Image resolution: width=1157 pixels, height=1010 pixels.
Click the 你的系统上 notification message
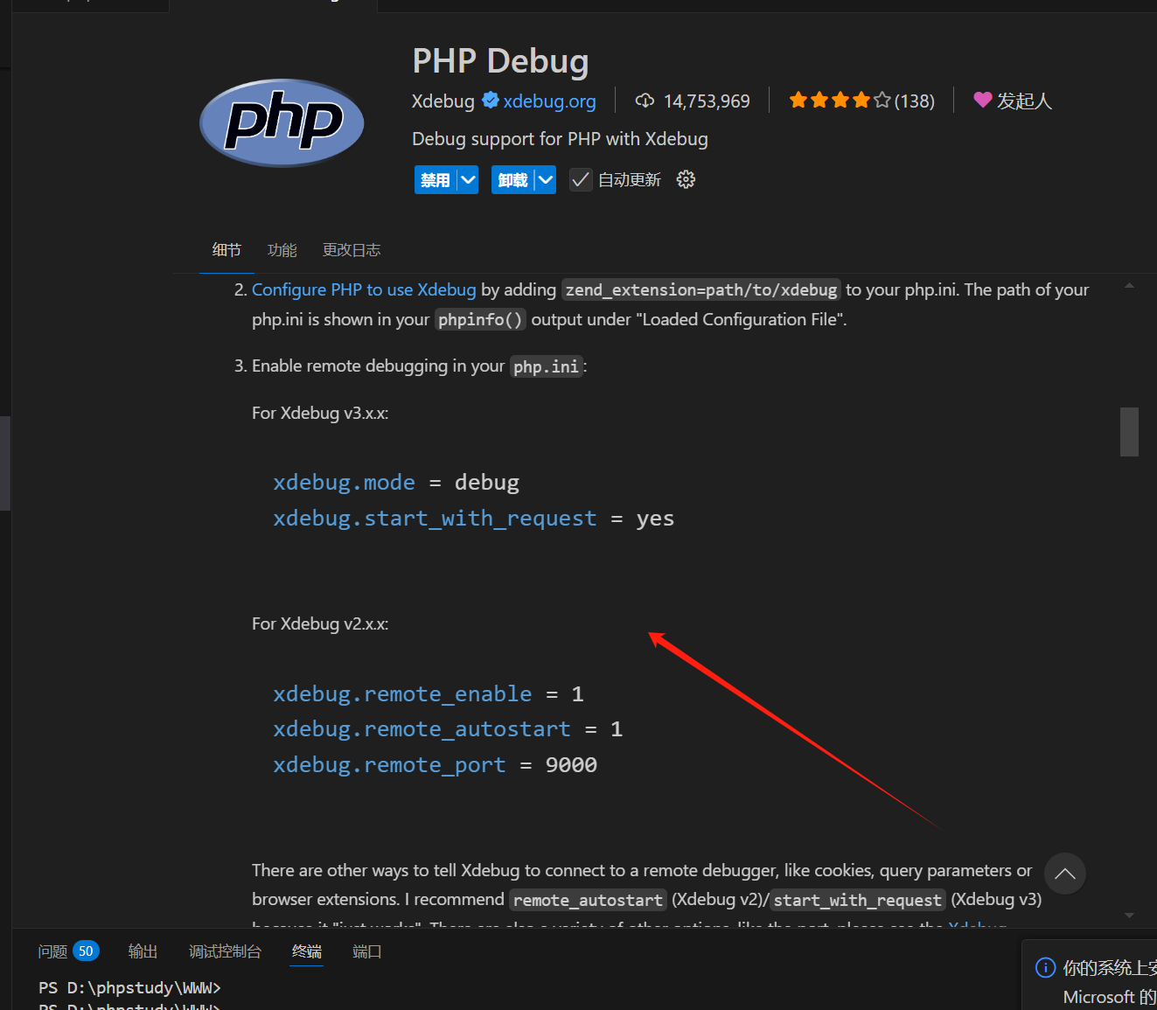click(1109, 967)
